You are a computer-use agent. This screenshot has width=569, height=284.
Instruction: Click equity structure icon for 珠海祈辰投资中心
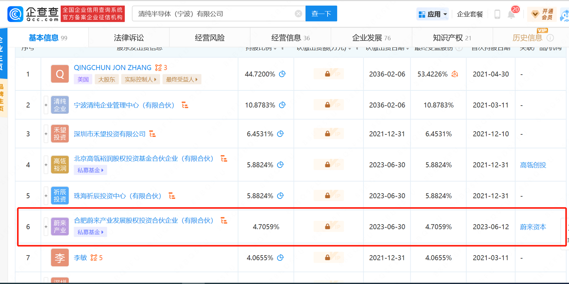coord(172,196)
